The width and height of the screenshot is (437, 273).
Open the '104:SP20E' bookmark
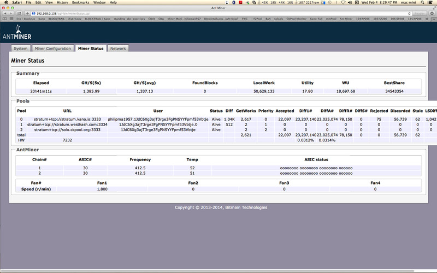point(363,19)
